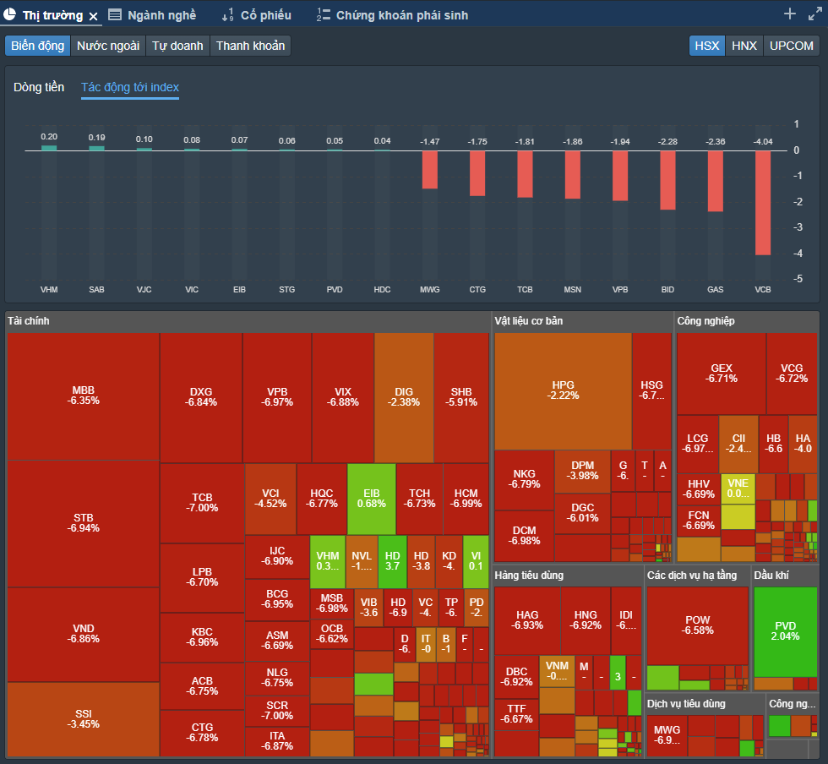
Task: Click the Tài chính sector header
Action: coord(27,321)
